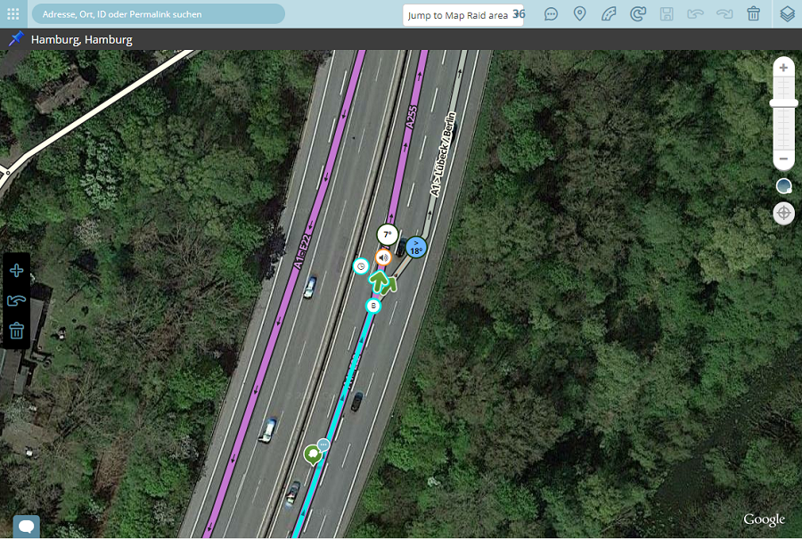Click the blue pin location icon

pyautogui.click(x=16, y=39)
